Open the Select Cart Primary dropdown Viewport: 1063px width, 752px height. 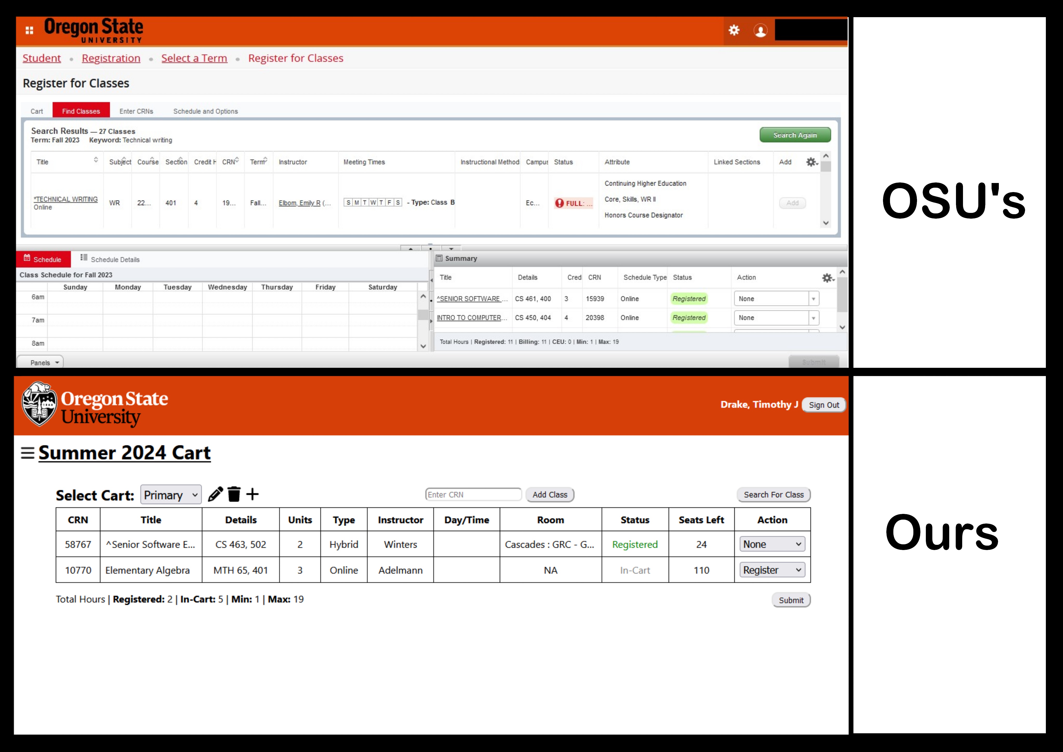click(171, 495)
